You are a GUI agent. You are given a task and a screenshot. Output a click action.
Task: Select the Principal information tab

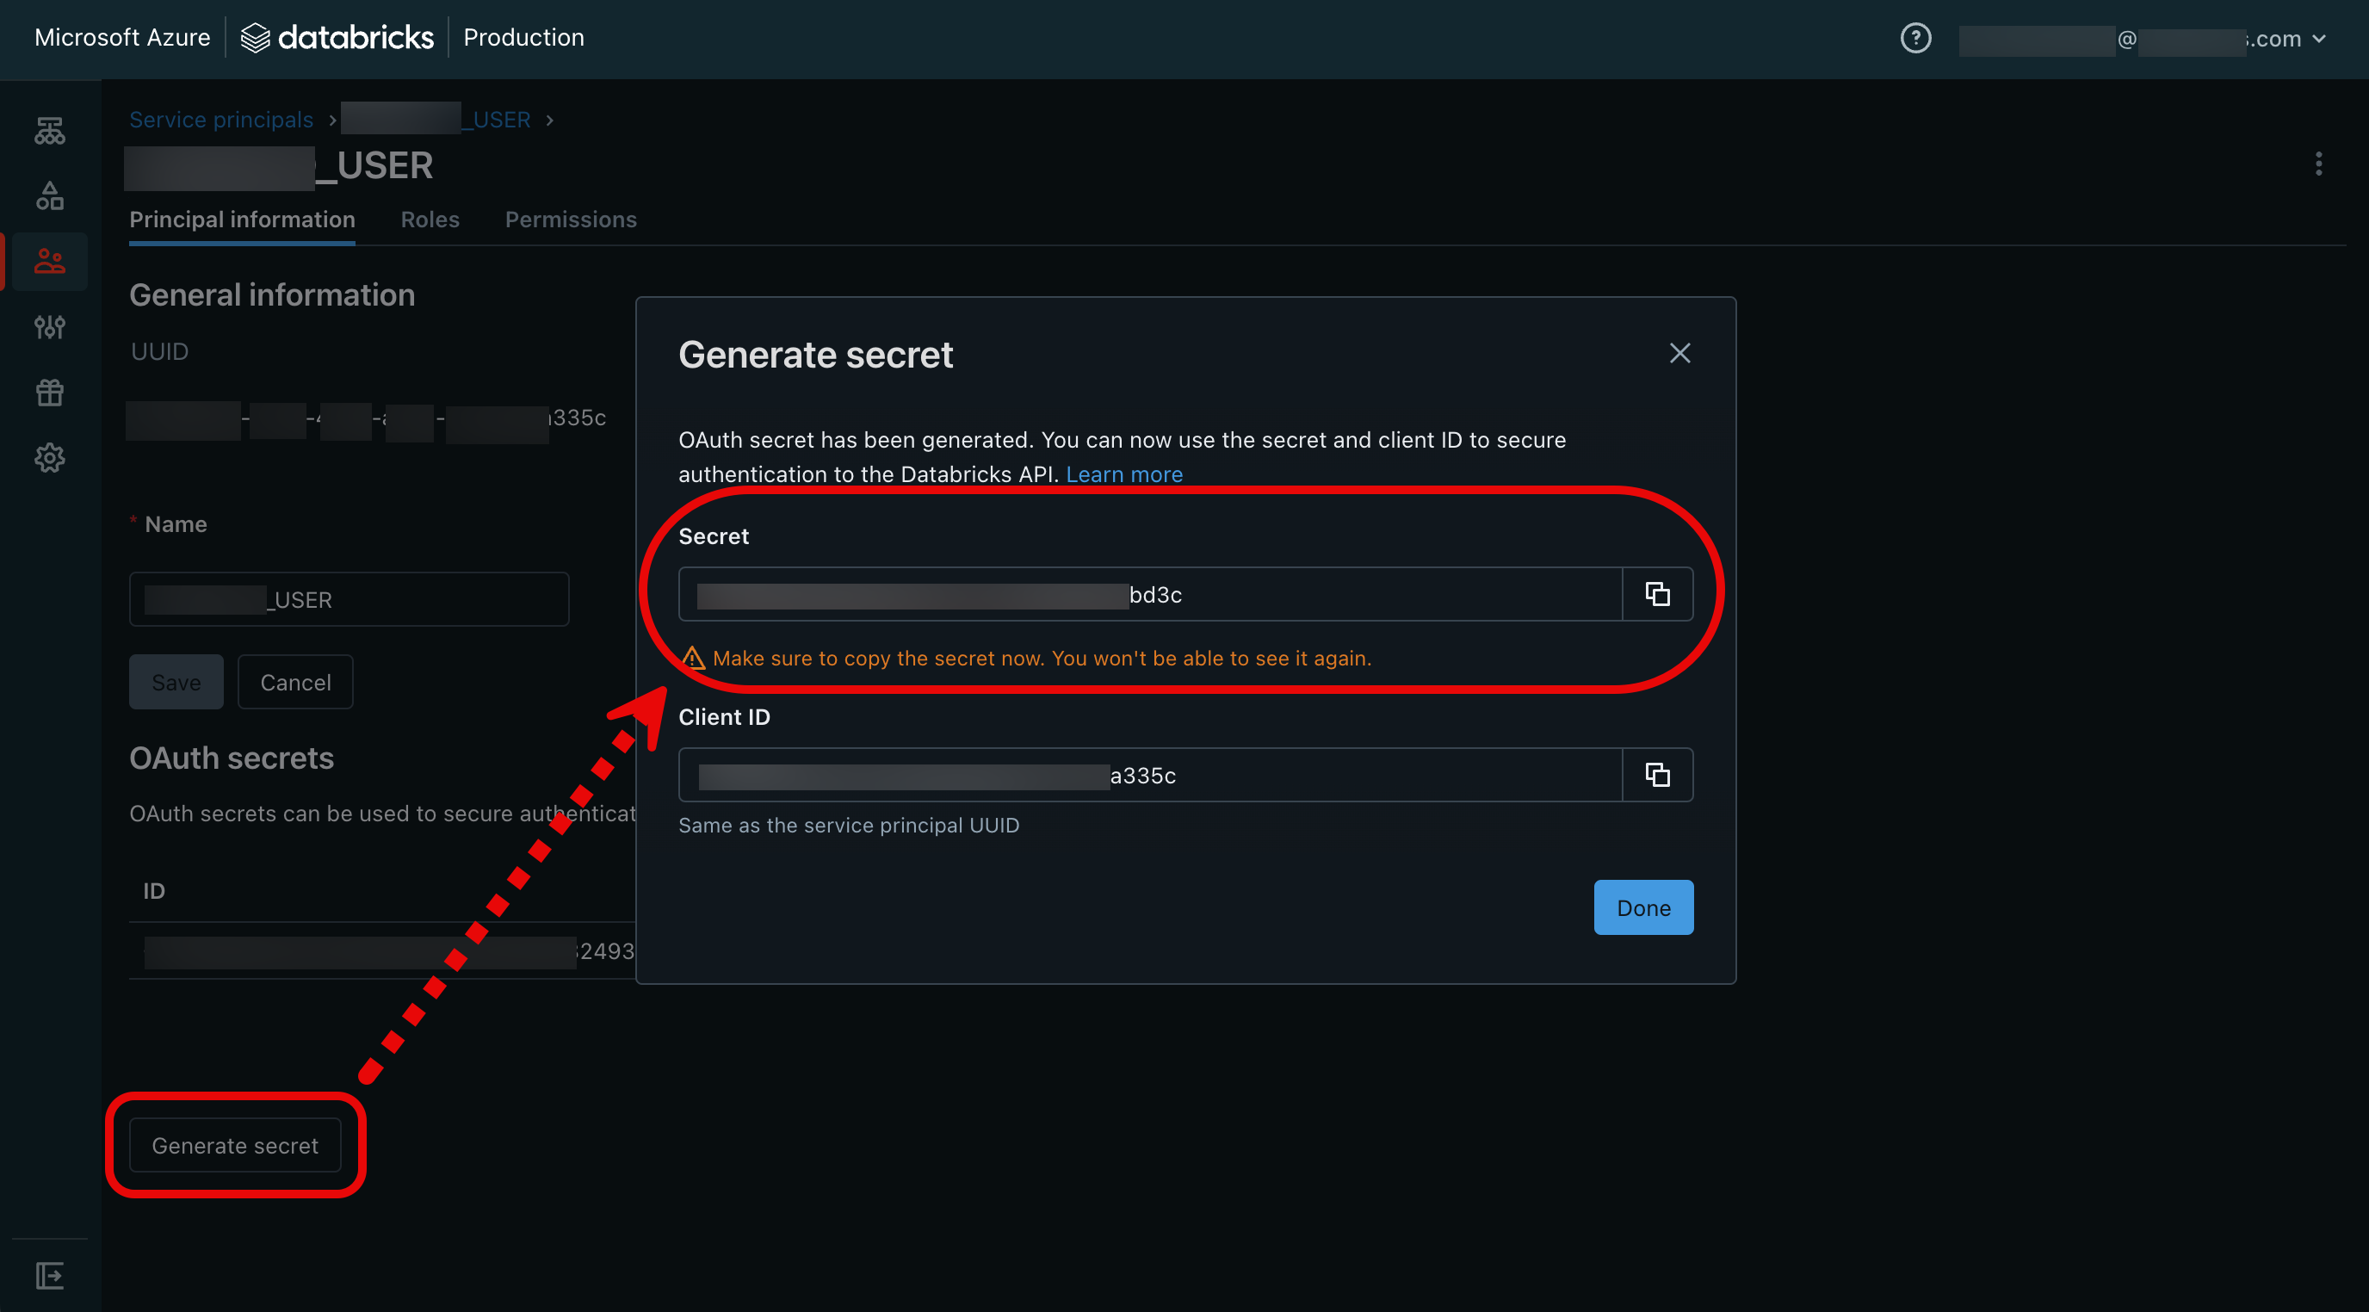coord(241,218)
